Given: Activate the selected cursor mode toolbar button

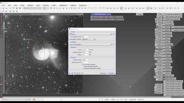Looking at the screenshot, I should (45, 8).
